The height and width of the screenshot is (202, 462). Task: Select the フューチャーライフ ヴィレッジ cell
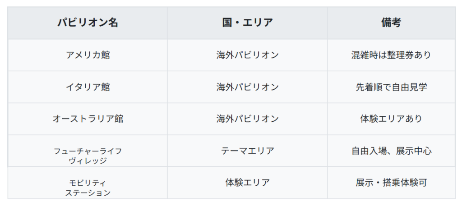pos(88,151)
